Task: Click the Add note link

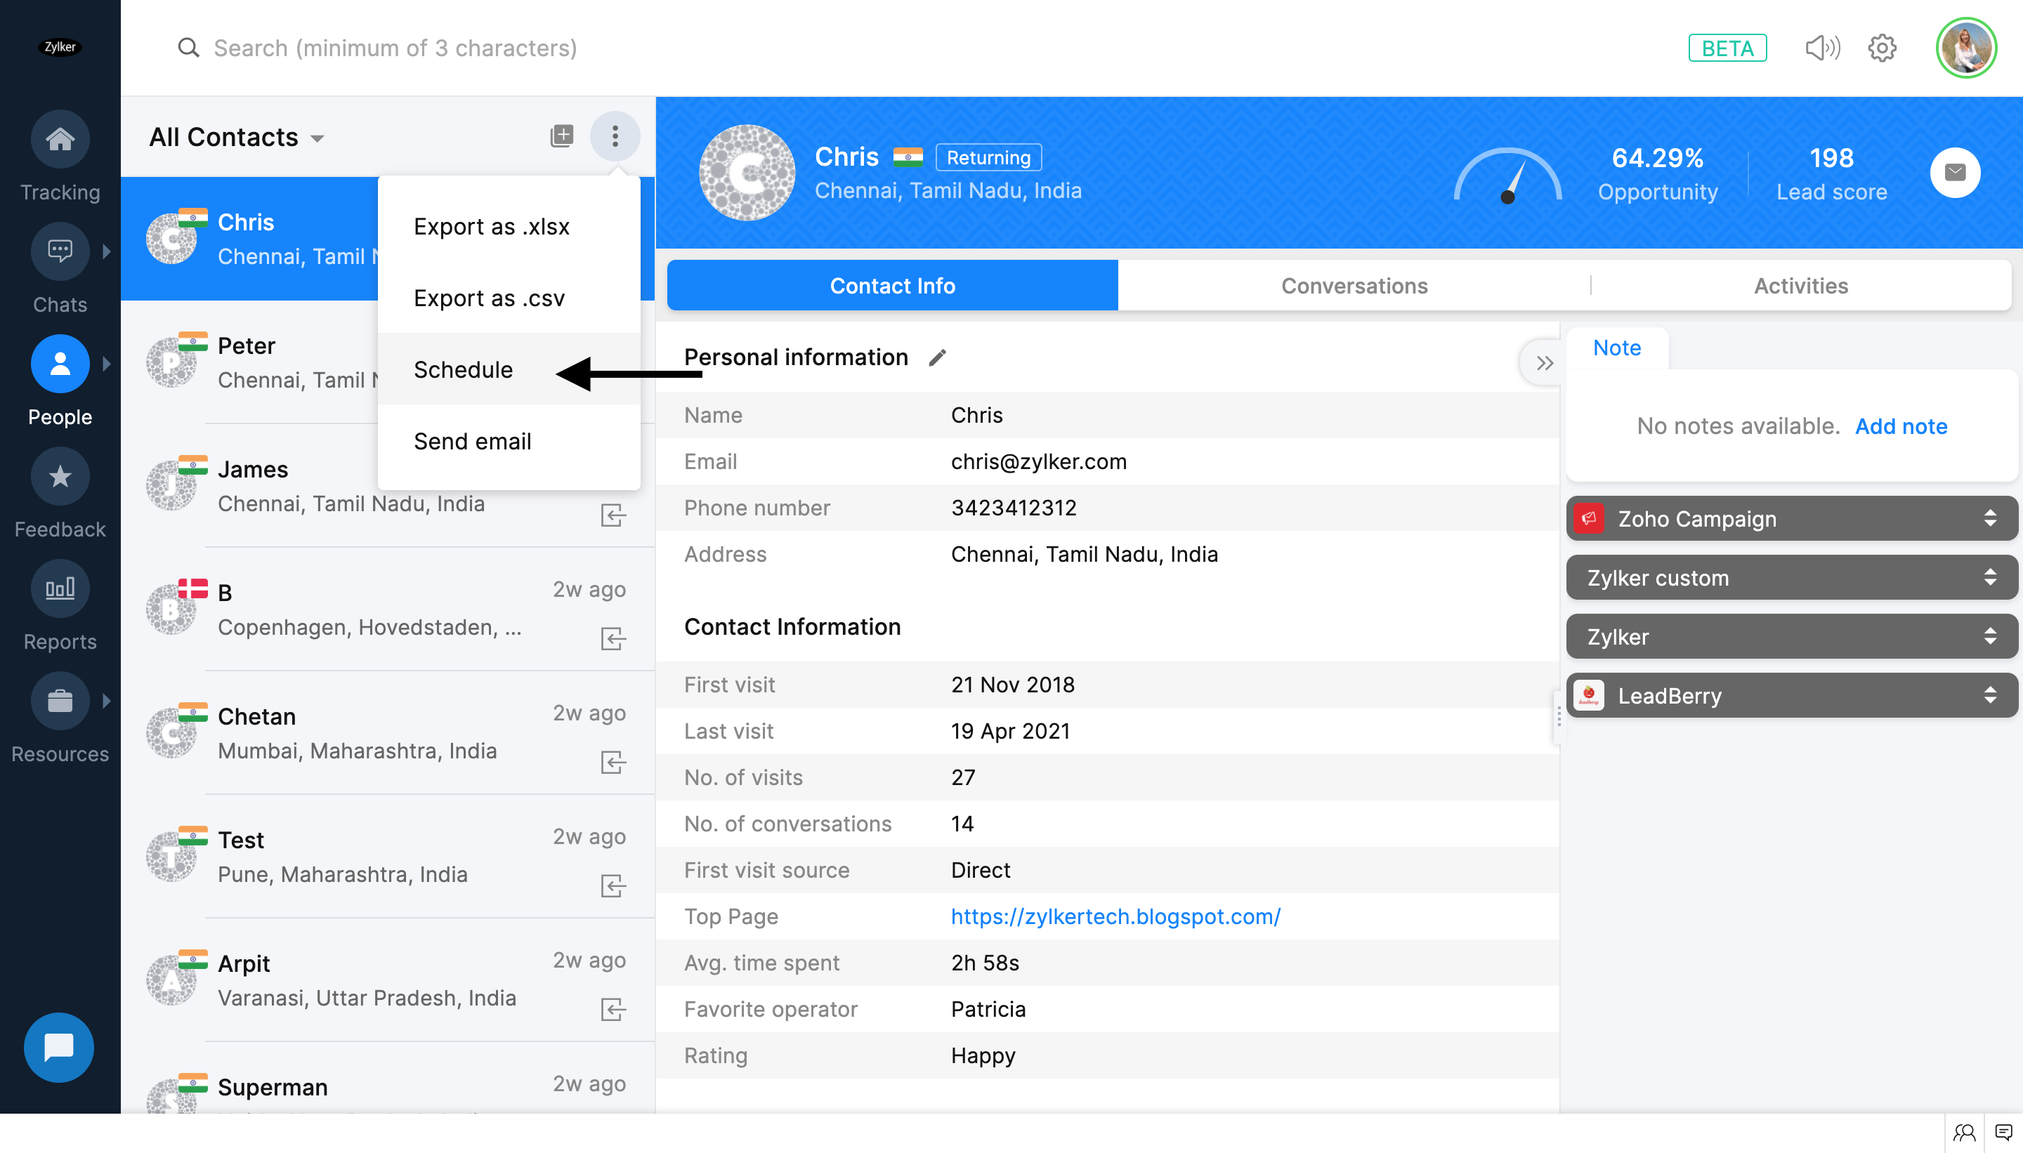Action: (x=1900, y=426)
